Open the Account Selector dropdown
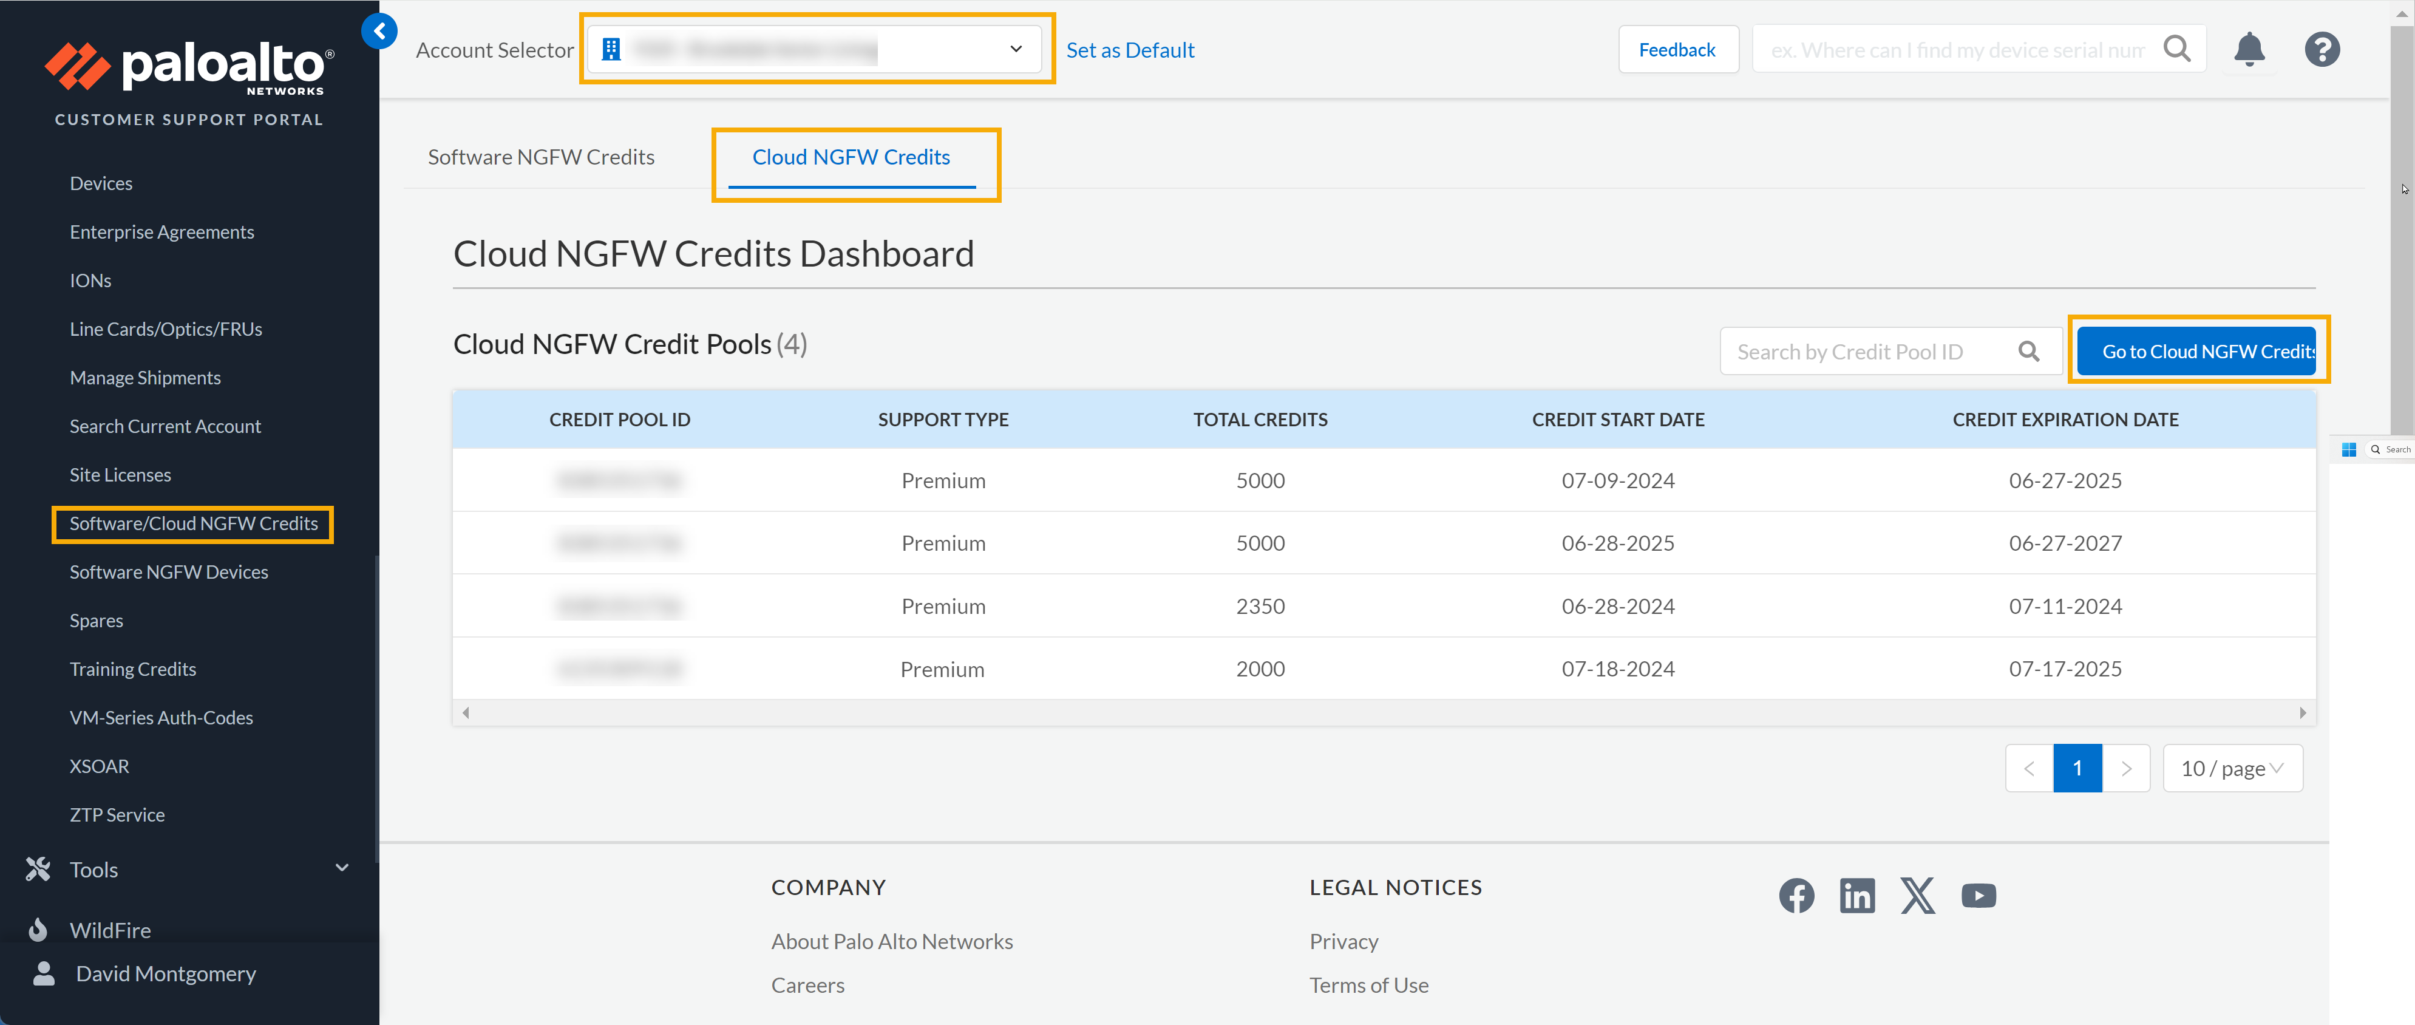 [x=813, y=49]
